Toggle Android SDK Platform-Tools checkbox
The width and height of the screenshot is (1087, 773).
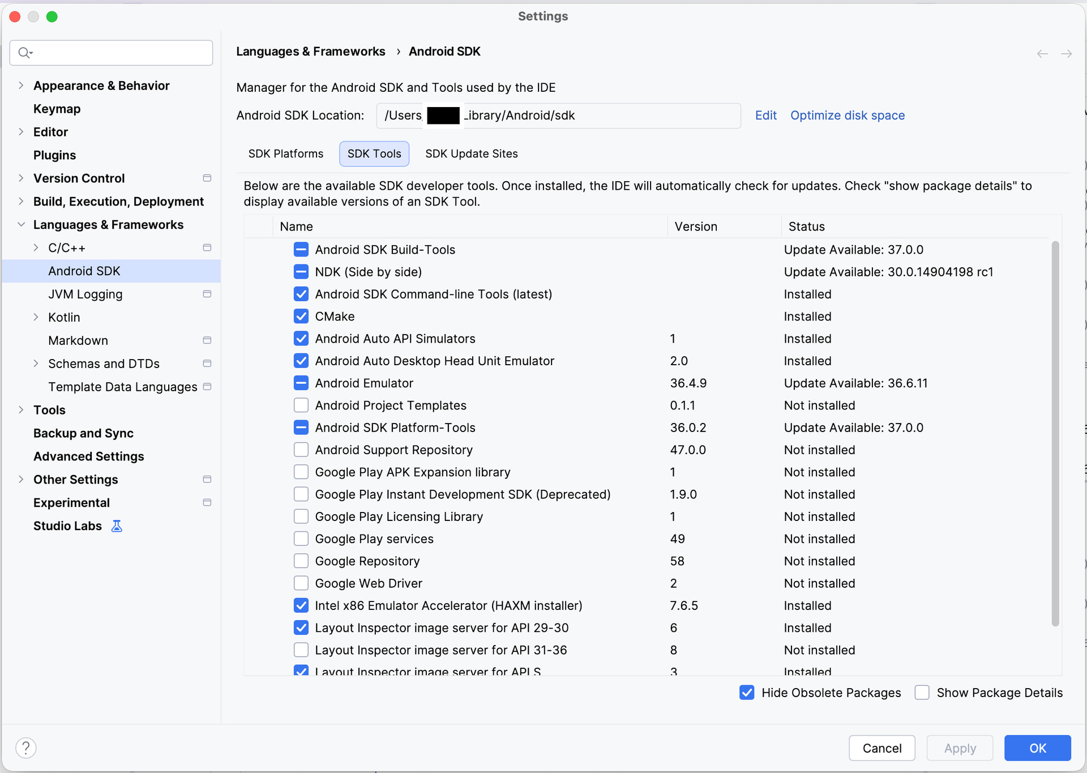(301, 428)
